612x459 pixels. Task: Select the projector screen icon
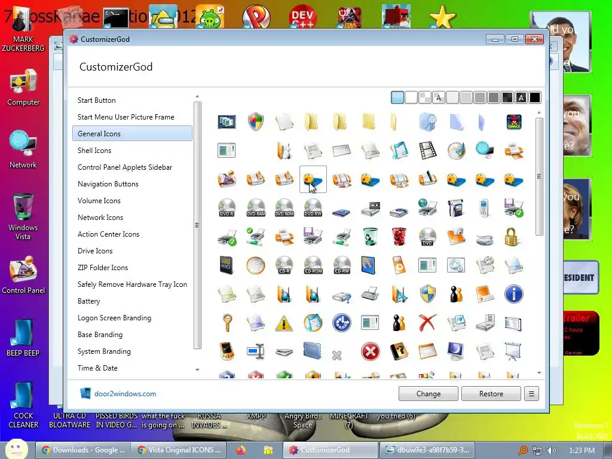coord(513,351)
